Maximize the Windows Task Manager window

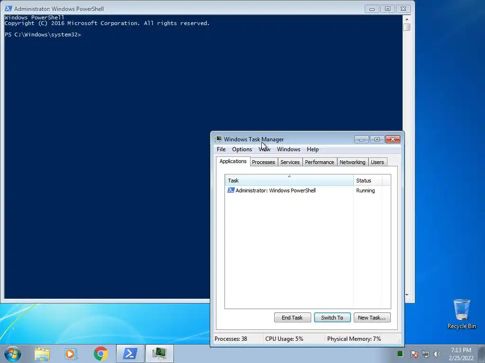pos(377,139)
